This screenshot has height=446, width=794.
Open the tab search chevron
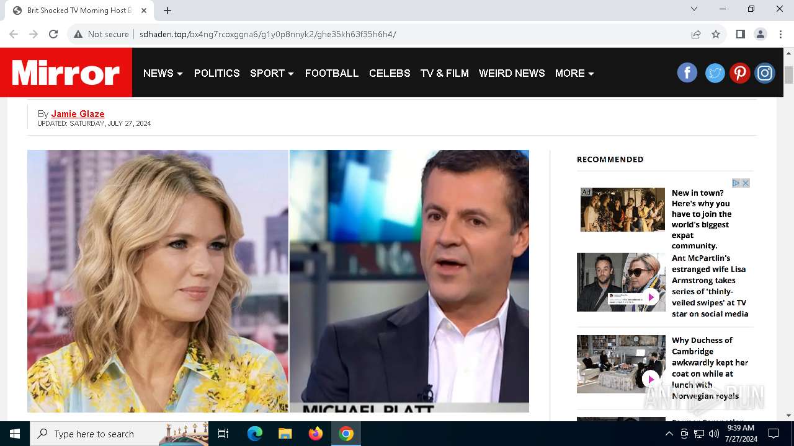click(x=694, y=9)
